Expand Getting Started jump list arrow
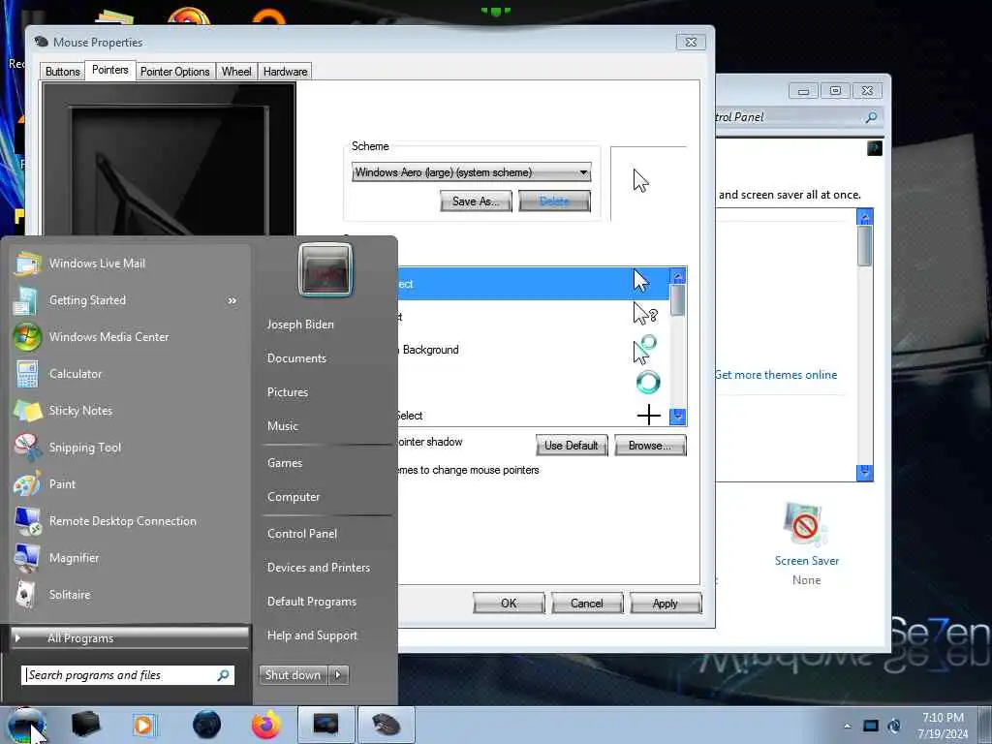The height and width of the screenshot is (744, 992). (x=232, y=300)
